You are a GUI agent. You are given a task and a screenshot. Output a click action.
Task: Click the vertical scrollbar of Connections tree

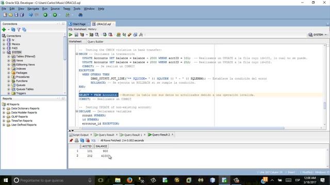pos(64,48)
